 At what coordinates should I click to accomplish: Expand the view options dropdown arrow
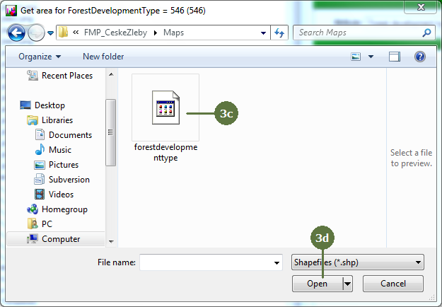coord(371,57)
